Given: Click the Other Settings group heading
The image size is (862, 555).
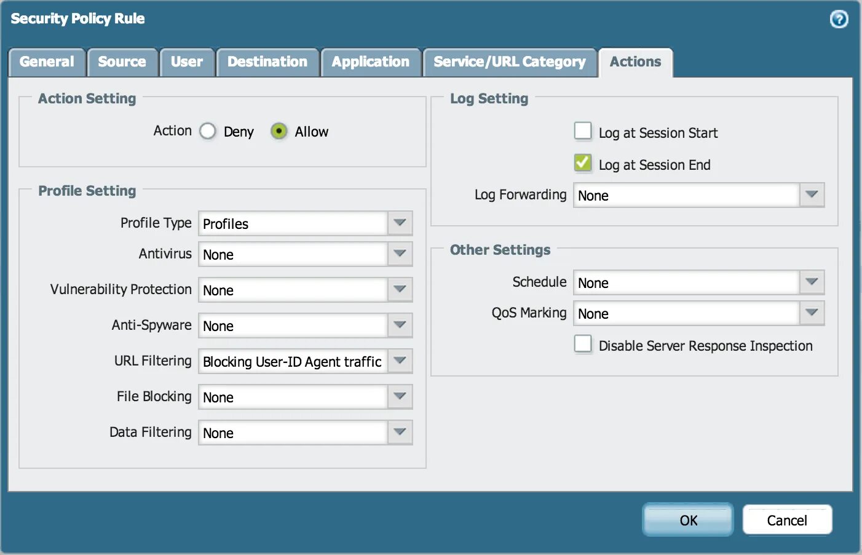Looking at the screenshot, I should 500,250.
